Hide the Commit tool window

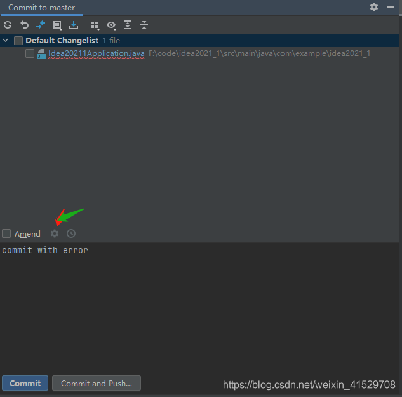tap(391, 7)
